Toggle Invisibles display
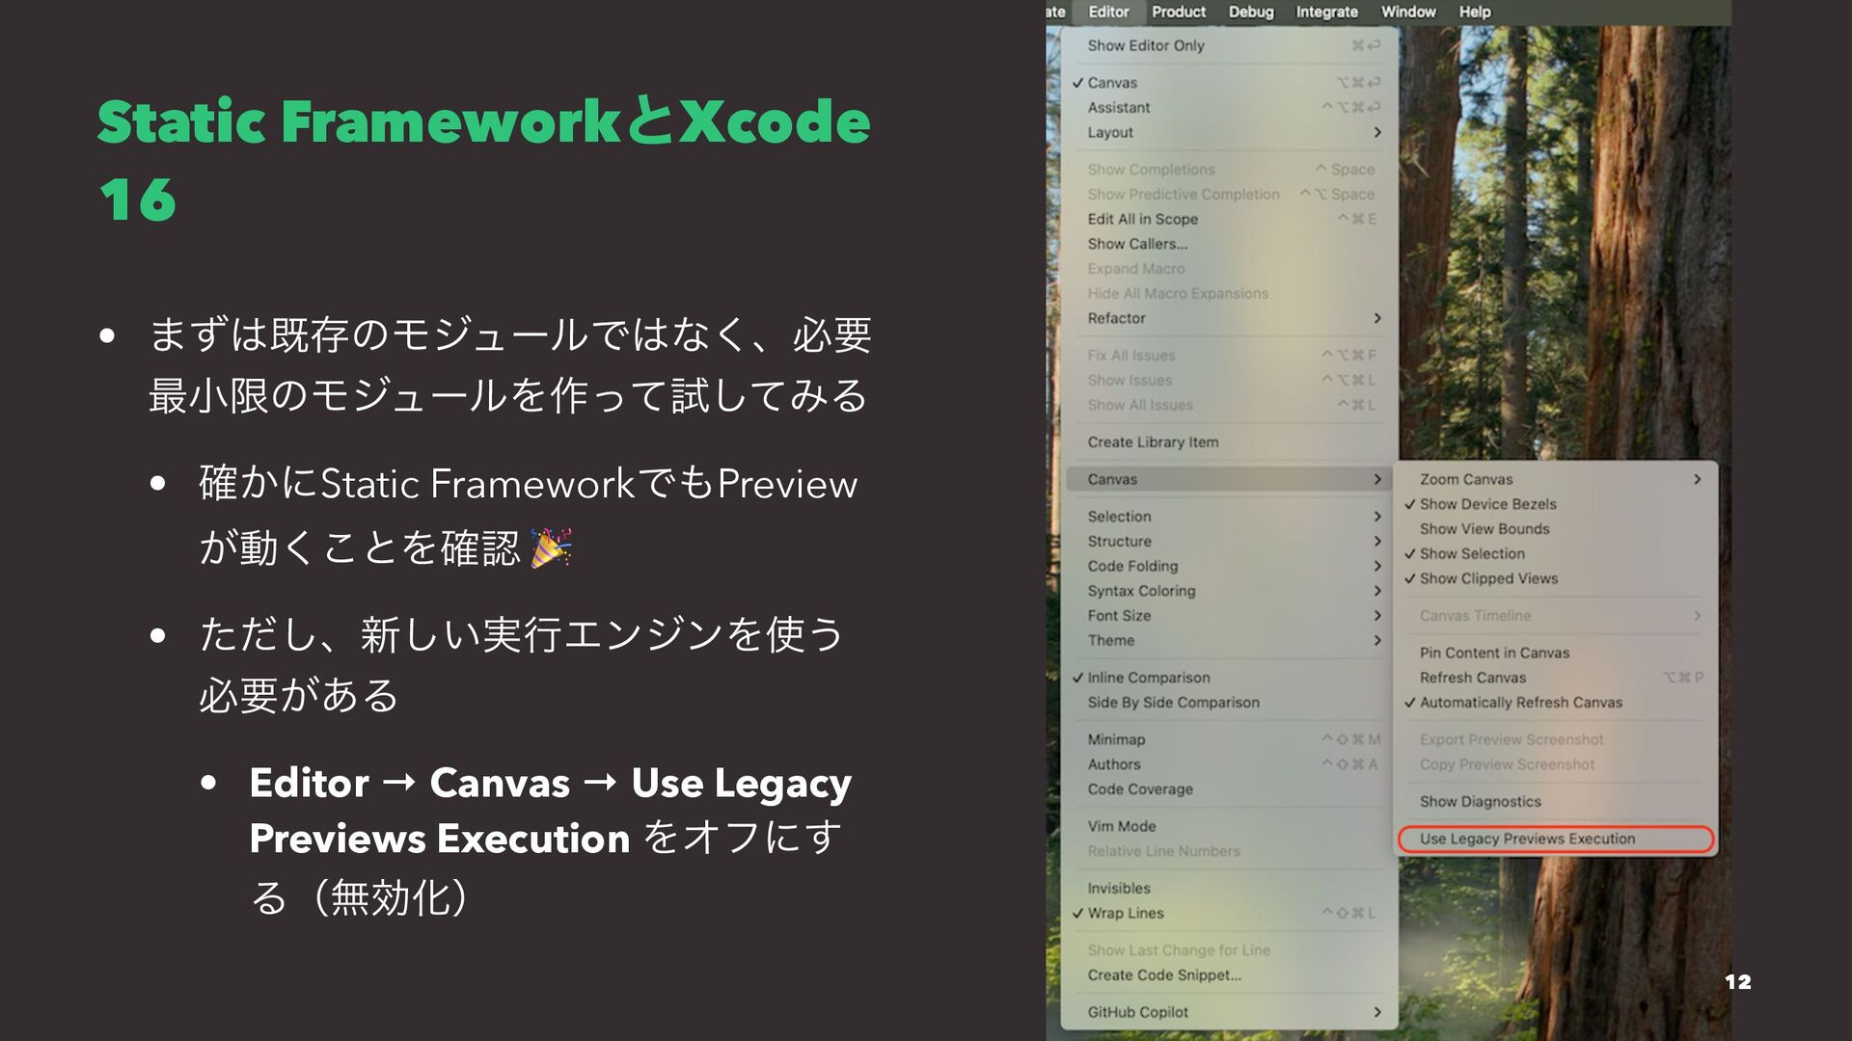 click(x=1229, y=889)
